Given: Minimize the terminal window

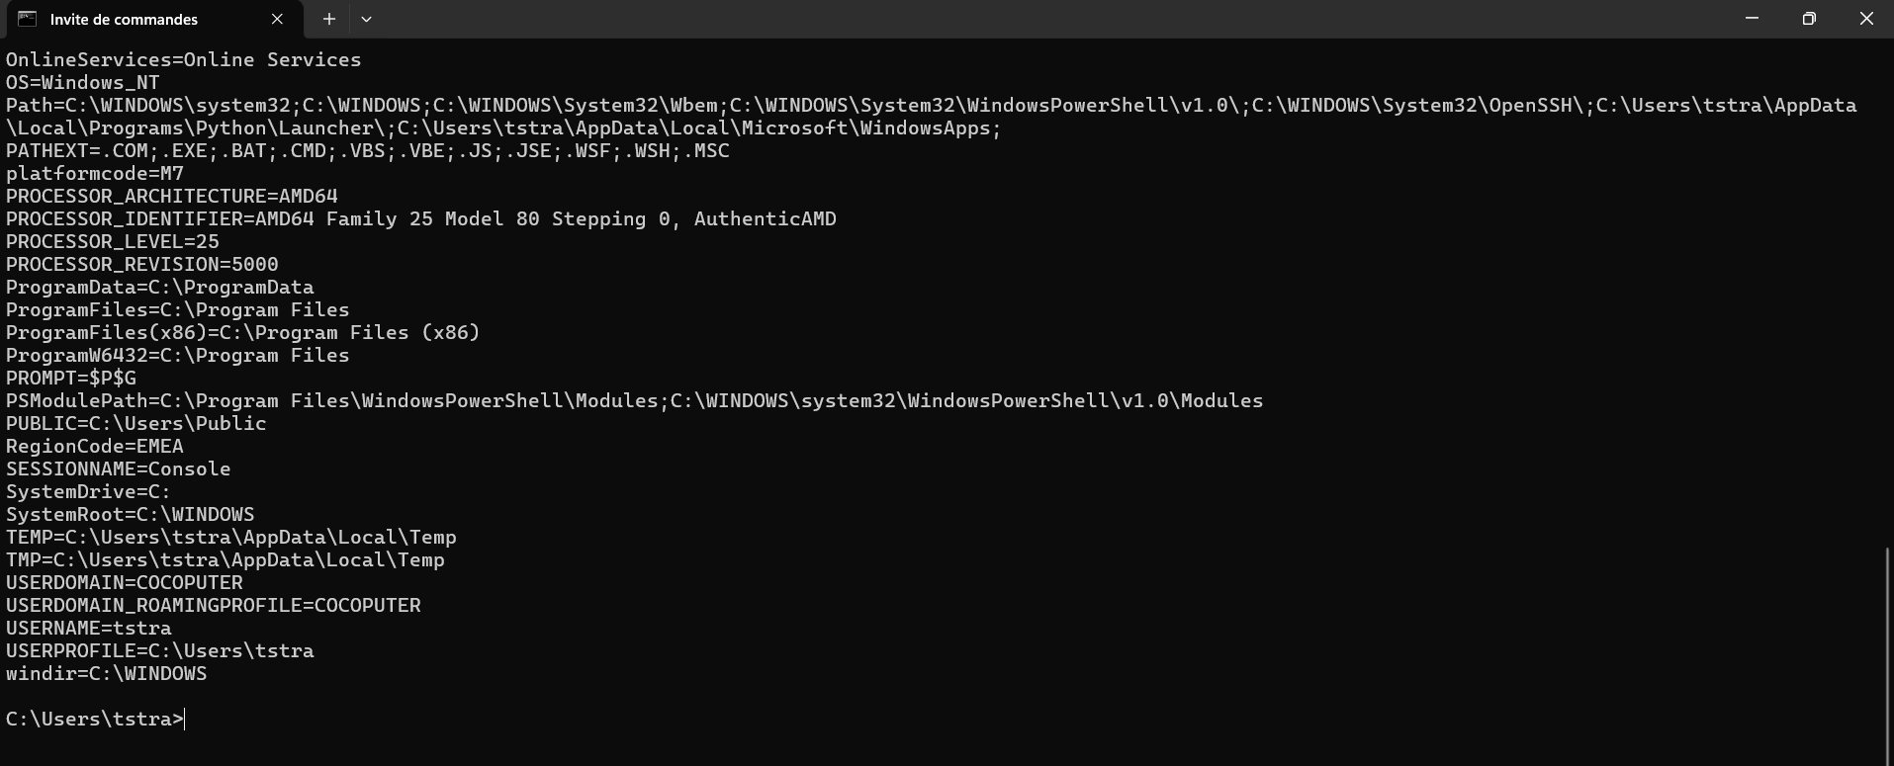Looking at the screenshot, I should pyautogui.click(x=1752, y=19).
